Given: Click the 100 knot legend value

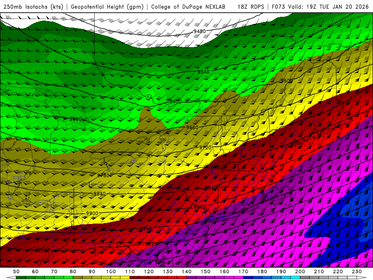Looking at the screenshot, I should coord(111,272).
